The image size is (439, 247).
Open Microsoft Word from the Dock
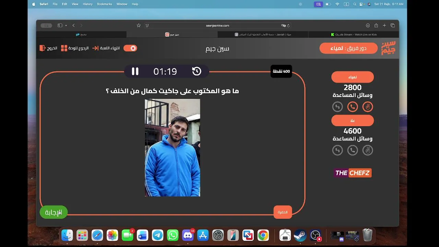(143, 235)
